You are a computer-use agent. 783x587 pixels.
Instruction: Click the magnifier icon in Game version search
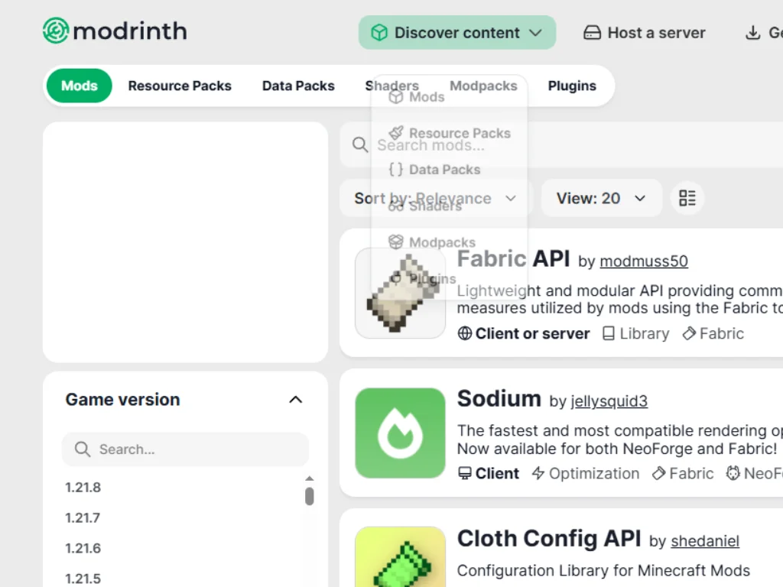83,449
